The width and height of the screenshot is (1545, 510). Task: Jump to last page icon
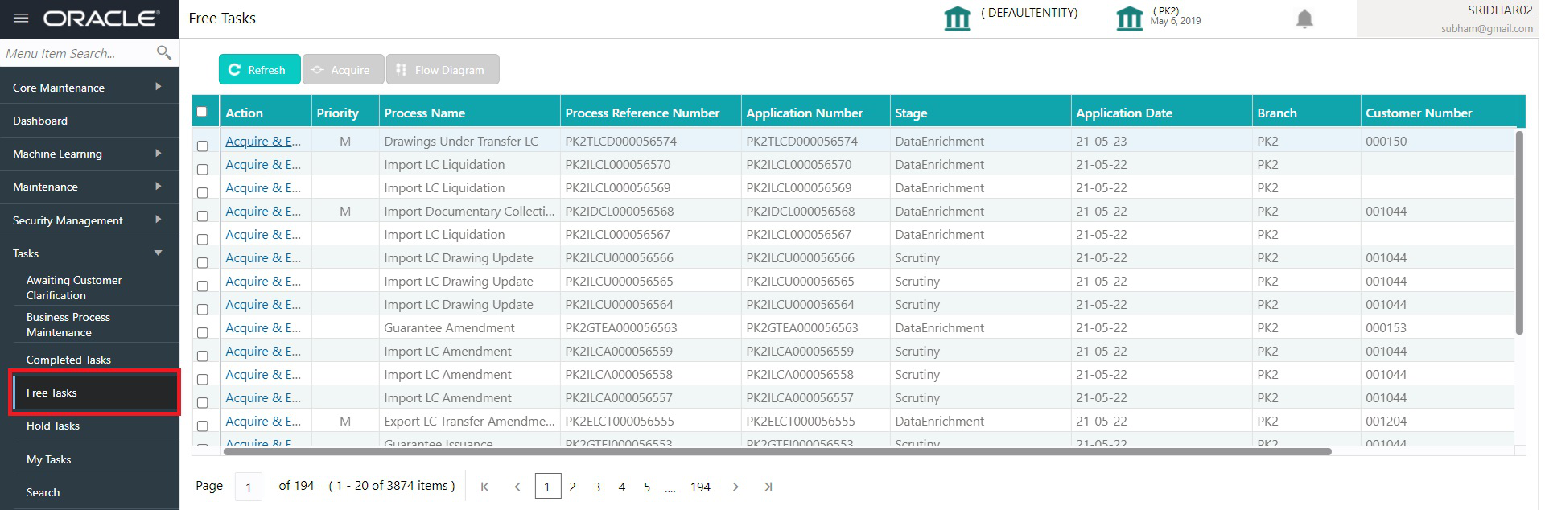(768, 487)
